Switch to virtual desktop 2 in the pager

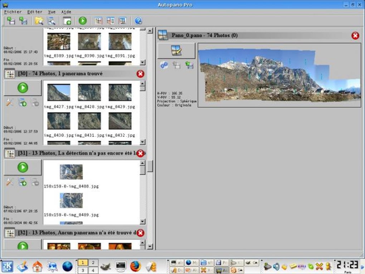[x=93, y=263]
